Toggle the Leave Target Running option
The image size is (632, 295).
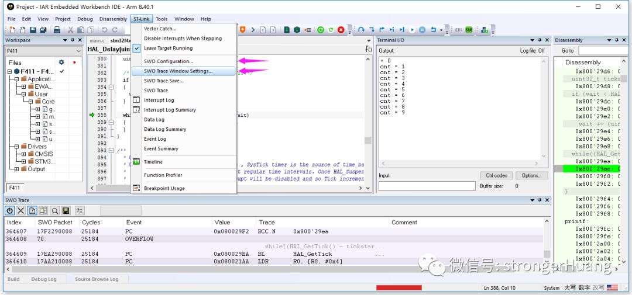[x=168, y=48]
